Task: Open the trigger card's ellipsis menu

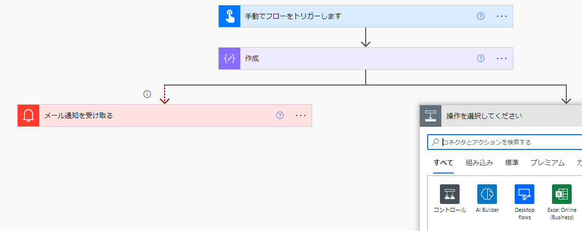Action: 501,16
